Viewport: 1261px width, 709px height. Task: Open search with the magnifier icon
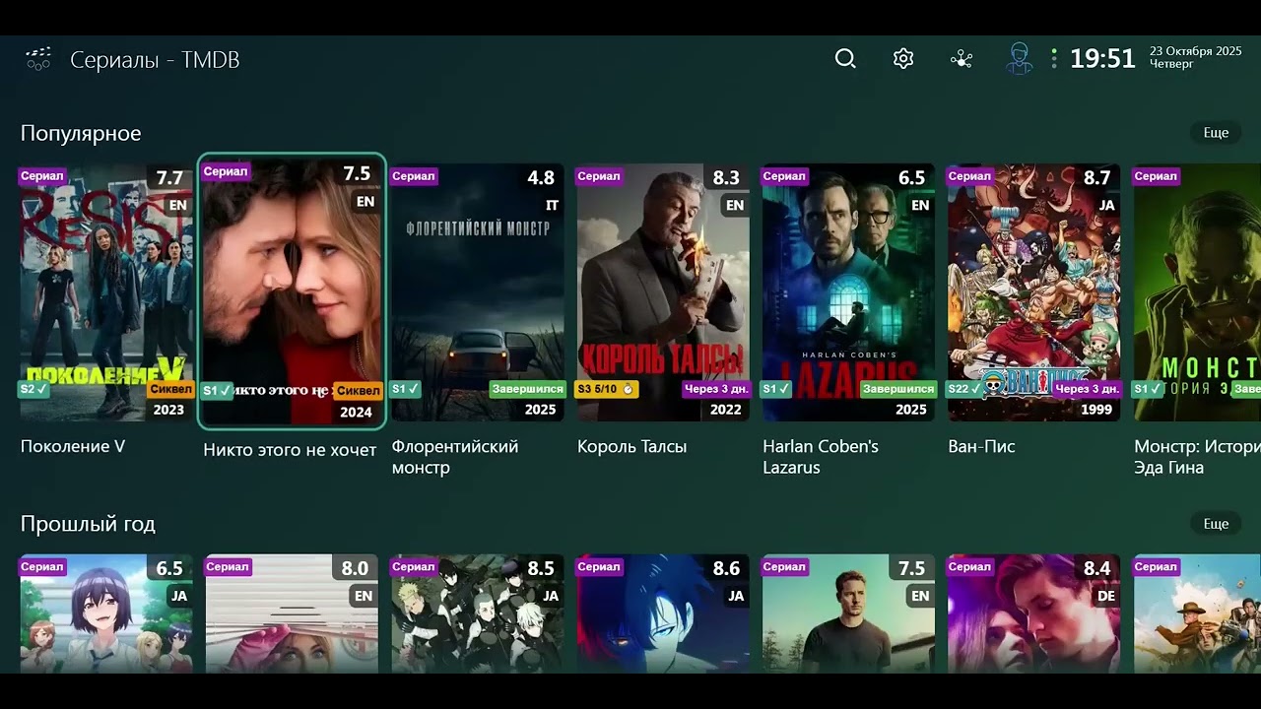(x=845, y=59)
